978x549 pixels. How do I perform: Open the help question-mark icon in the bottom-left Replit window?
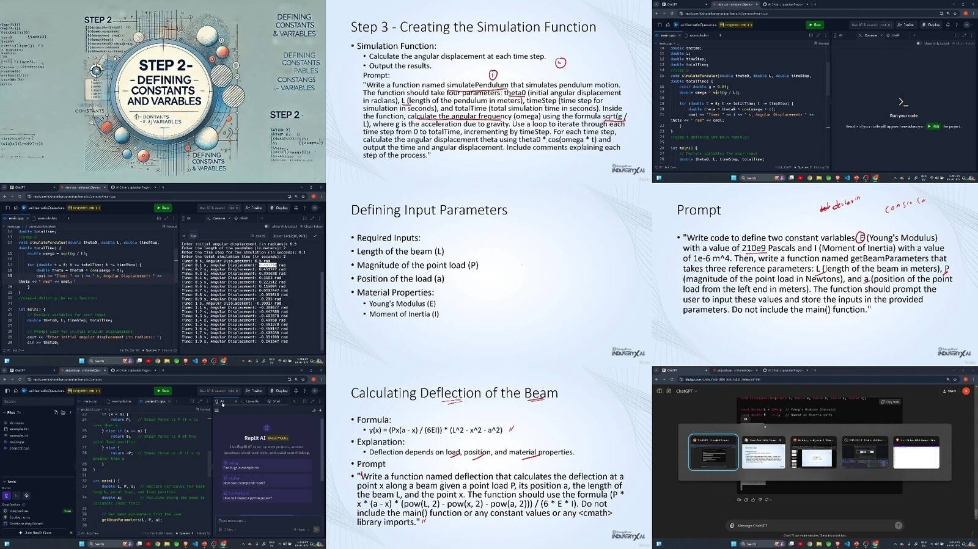(x=304, y=391)
